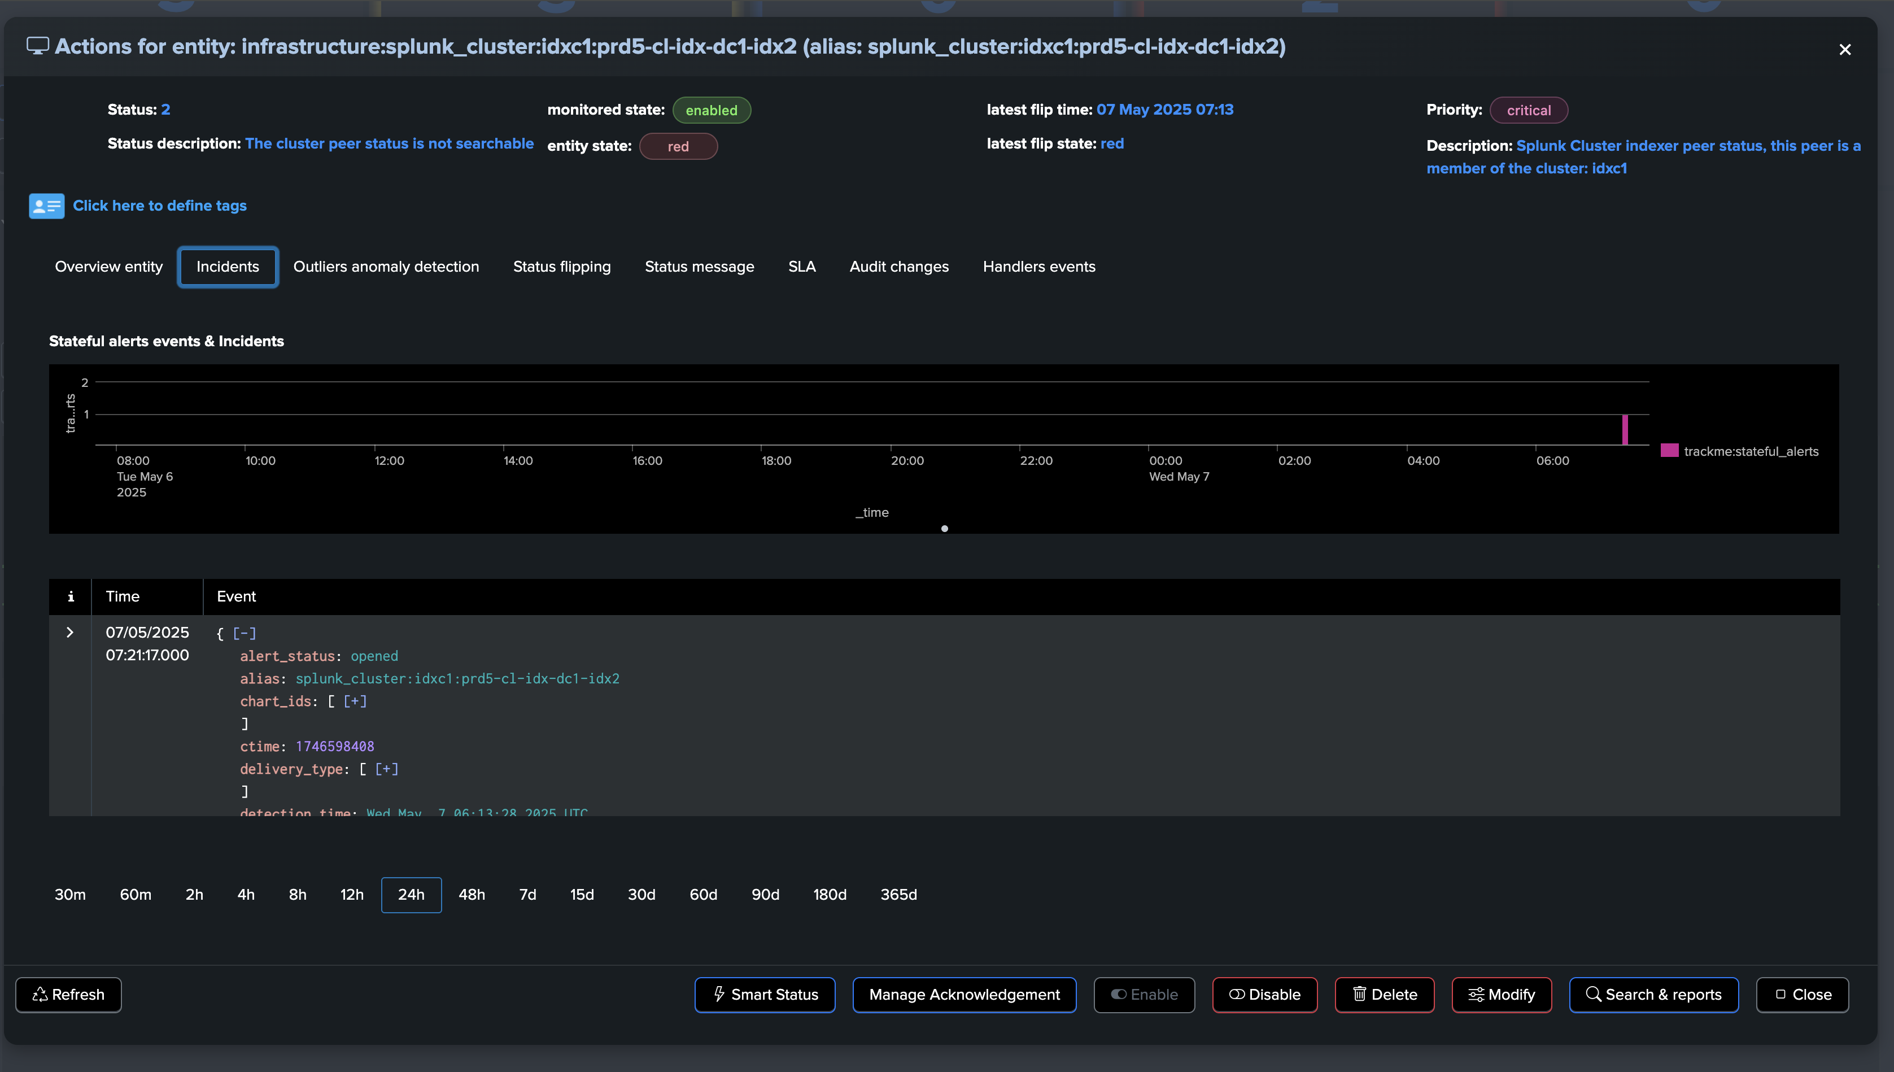1894x1072 pixels.
Task: Select the 24h time range
Action: click(412, 895)
